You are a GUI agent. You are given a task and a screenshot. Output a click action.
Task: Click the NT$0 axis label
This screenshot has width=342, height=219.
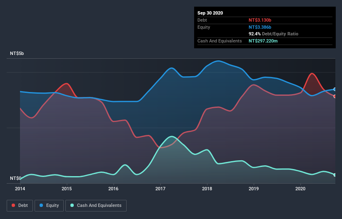(x=15, y=178)
